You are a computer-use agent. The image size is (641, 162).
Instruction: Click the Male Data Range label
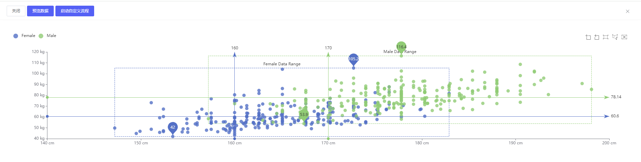tap(400, 52)
